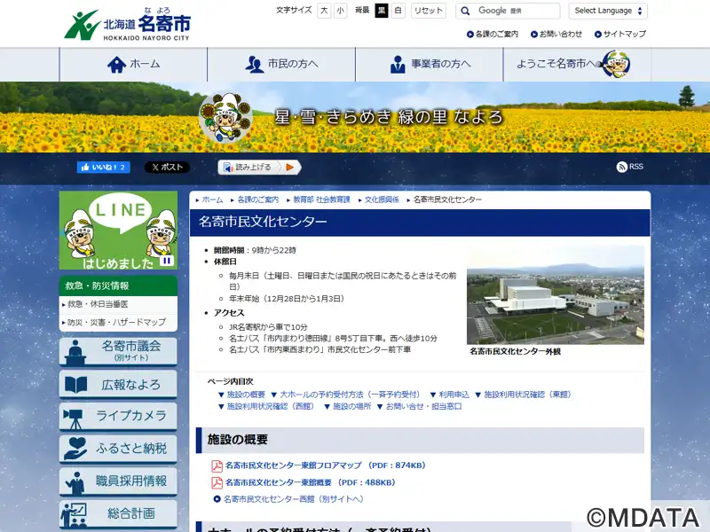Click the Facebook Like button
The width and height of the screenshot is (710, 532).
[104, 167]
